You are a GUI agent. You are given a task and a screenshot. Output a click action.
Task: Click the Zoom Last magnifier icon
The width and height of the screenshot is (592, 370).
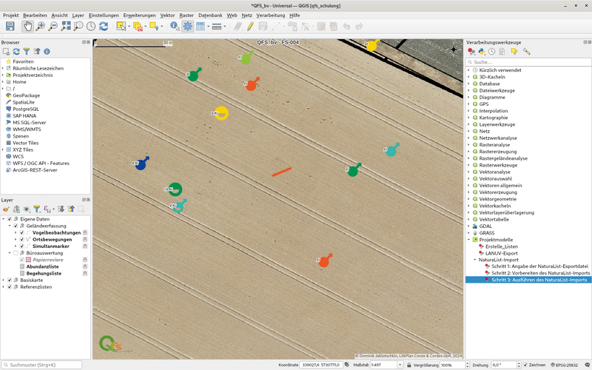(x=78, y=26)
